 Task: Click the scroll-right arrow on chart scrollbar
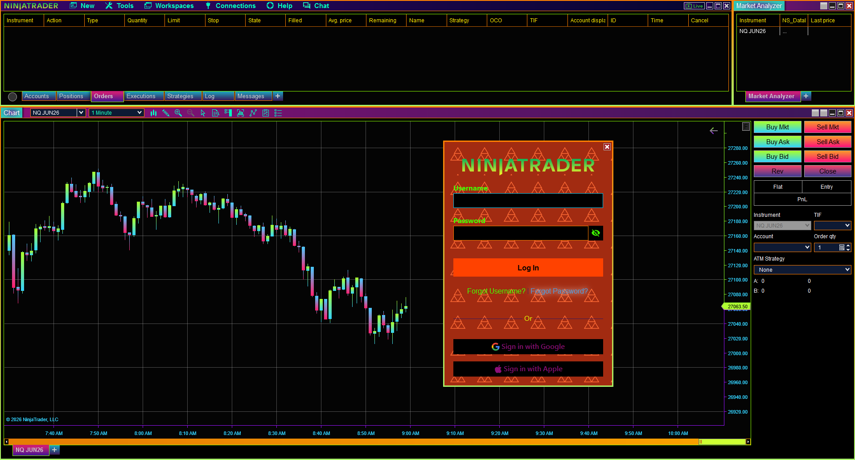click(748, 442)
